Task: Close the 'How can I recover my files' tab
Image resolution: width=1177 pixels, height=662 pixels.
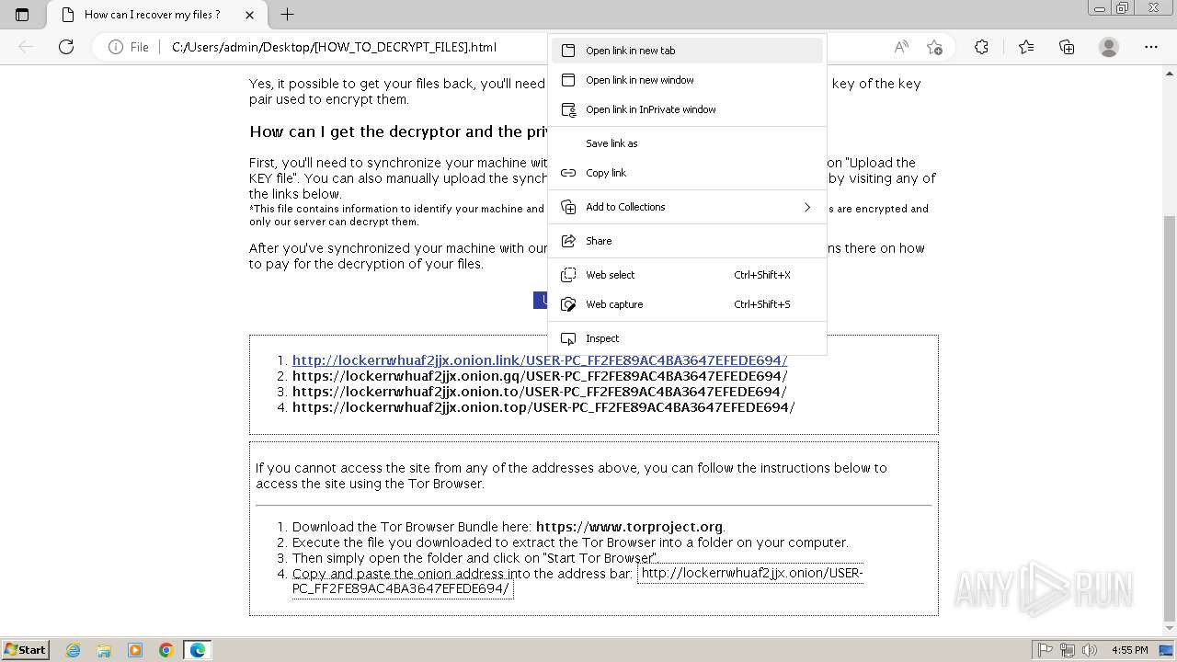Action: tap(250, 15)
